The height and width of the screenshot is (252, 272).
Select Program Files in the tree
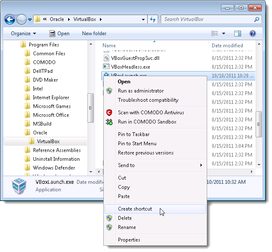click(x=44, y=45)
